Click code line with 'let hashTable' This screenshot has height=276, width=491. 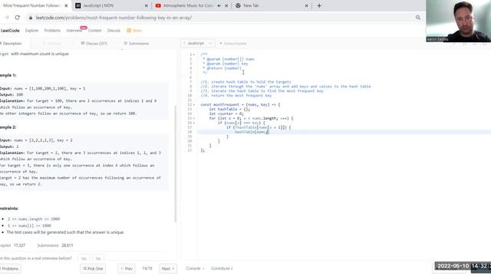(229, 109)
